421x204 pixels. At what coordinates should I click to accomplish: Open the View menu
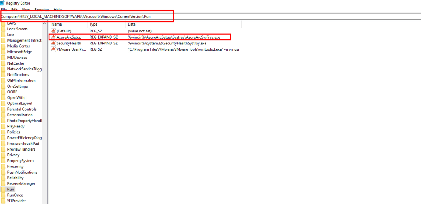(x=25, y=9)
